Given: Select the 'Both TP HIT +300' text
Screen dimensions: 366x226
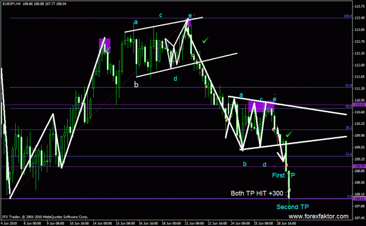Looking at the screenshot, I should [257, 193].
